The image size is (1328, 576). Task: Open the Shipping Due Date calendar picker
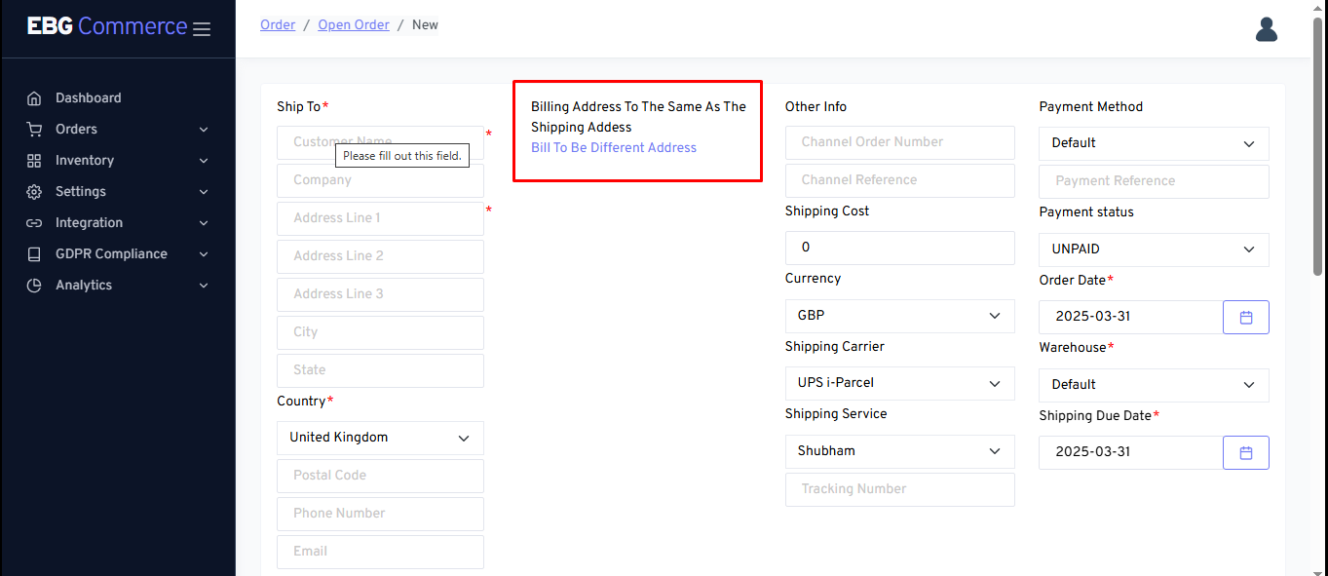tap(1245, 453)
